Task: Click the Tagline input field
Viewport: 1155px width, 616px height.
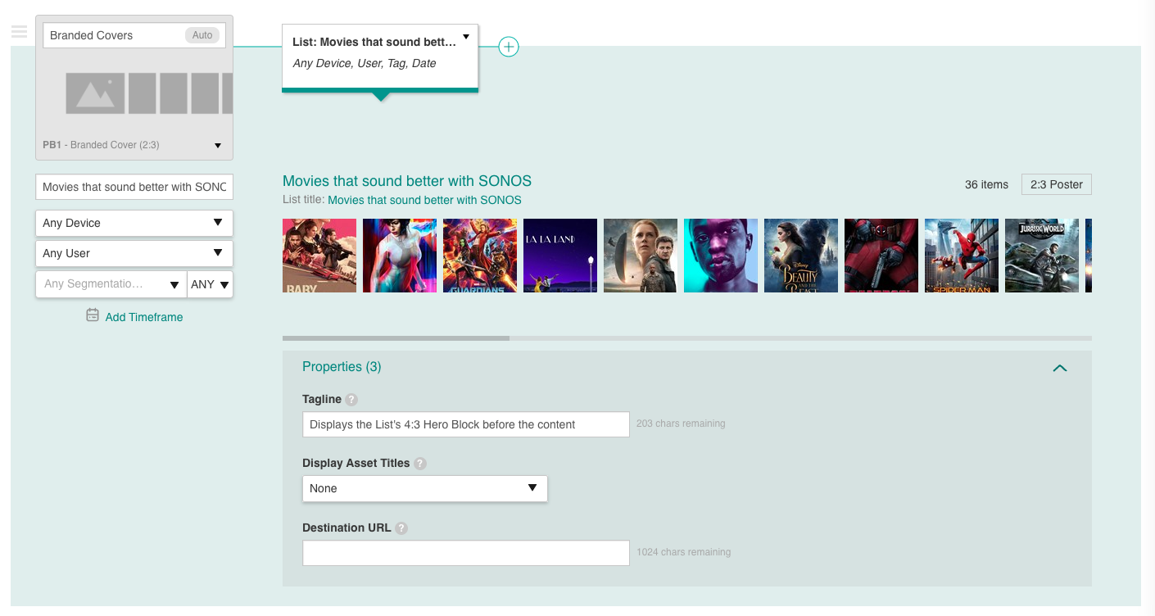Action: (466, 424)
